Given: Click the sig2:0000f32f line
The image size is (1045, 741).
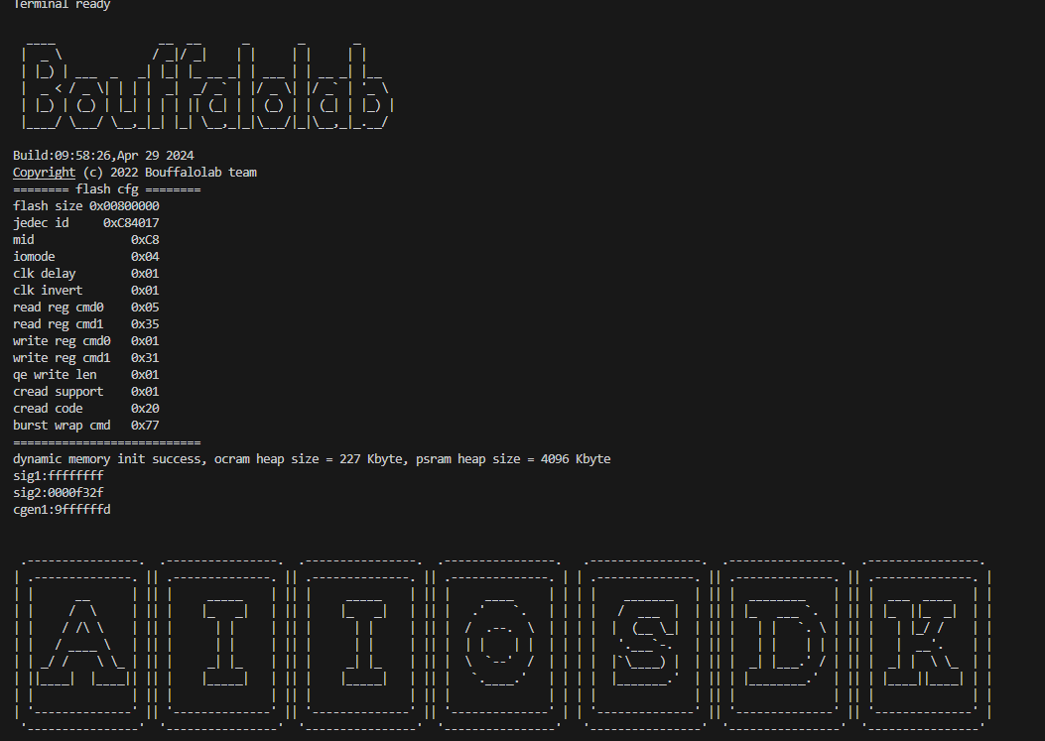Looking at the screenshot, I should pos(58,492).
